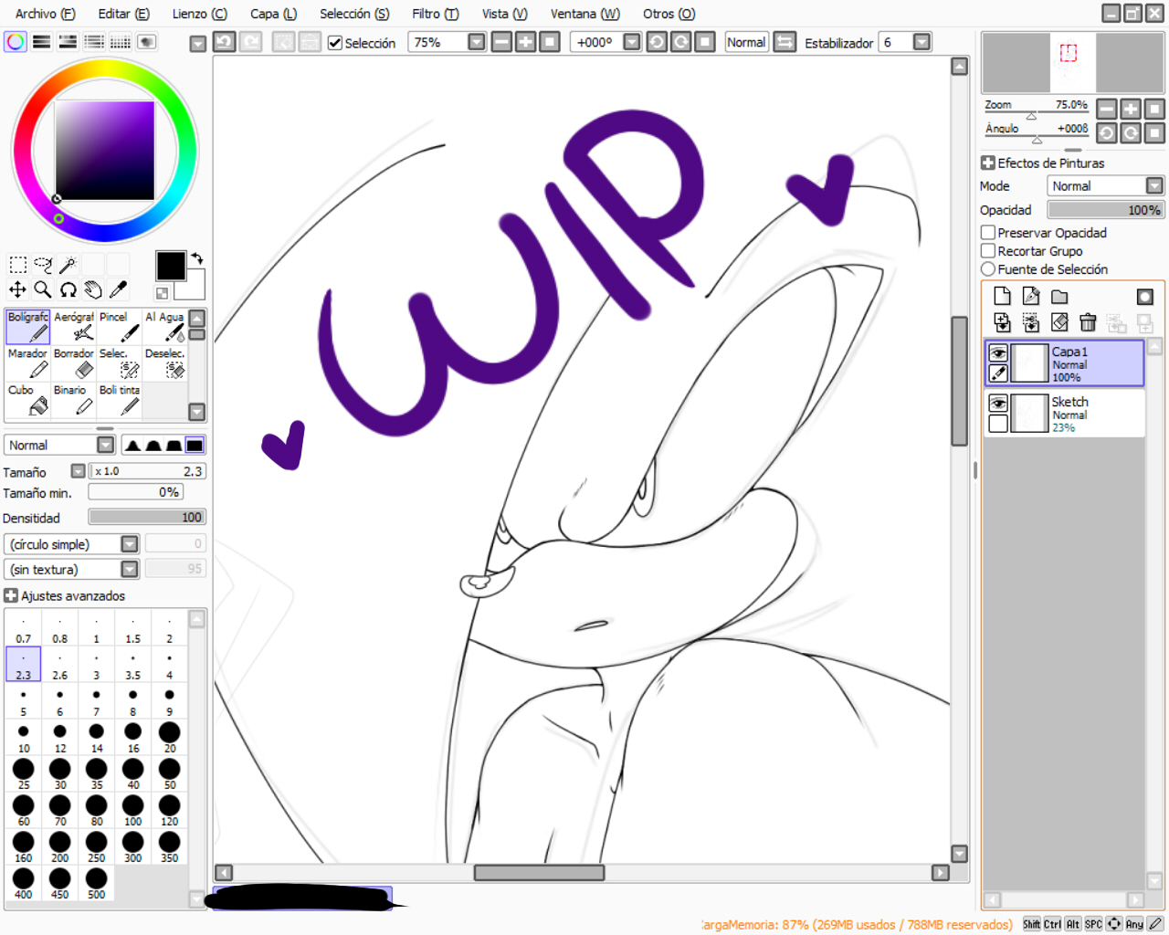Select the Bolígrafo pen tool
1169x935 pixels.
(x=27, y=326)
